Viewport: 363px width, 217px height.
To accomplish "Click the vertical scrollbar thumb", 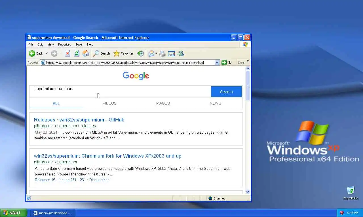I will [x=248, y=86].
